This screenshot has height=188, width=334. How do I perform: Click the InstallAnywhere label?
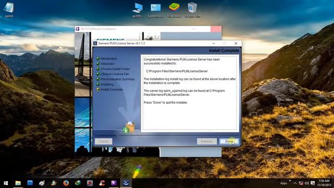105,136
